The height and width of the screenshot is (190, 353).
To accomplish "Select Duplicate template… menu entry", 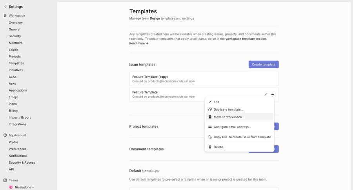I will pyautogui.click(x=240, y=110).
